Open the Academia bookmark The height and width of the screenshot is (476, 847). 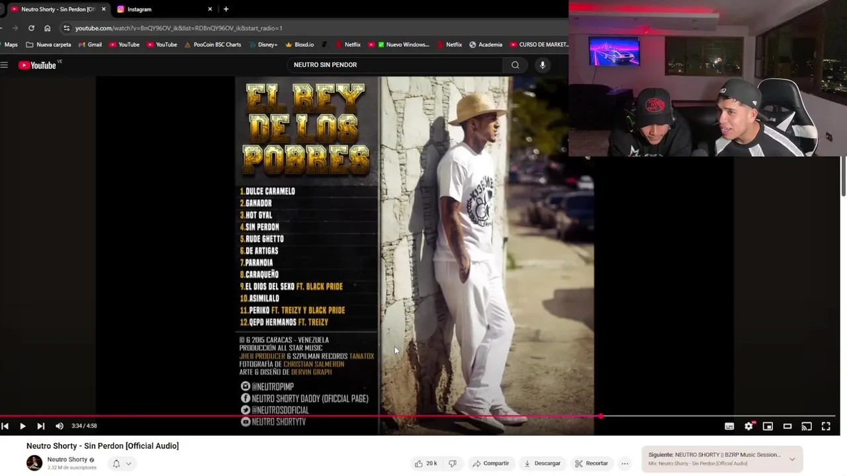click(x=486, y=44)
